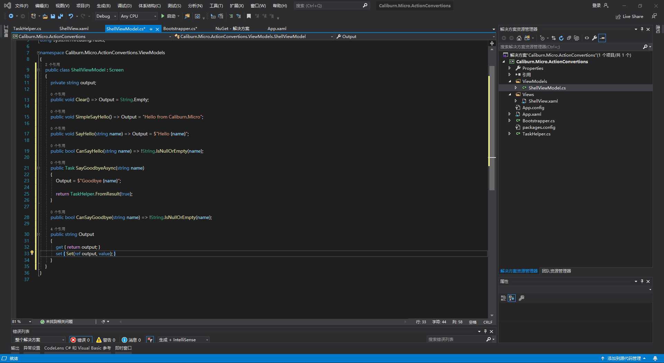Image resolution: width=664 pixels, height=363 pixels.
Task: Save the current file with the floppy icon
Action: pyautogui.click(x=53, y=16)
